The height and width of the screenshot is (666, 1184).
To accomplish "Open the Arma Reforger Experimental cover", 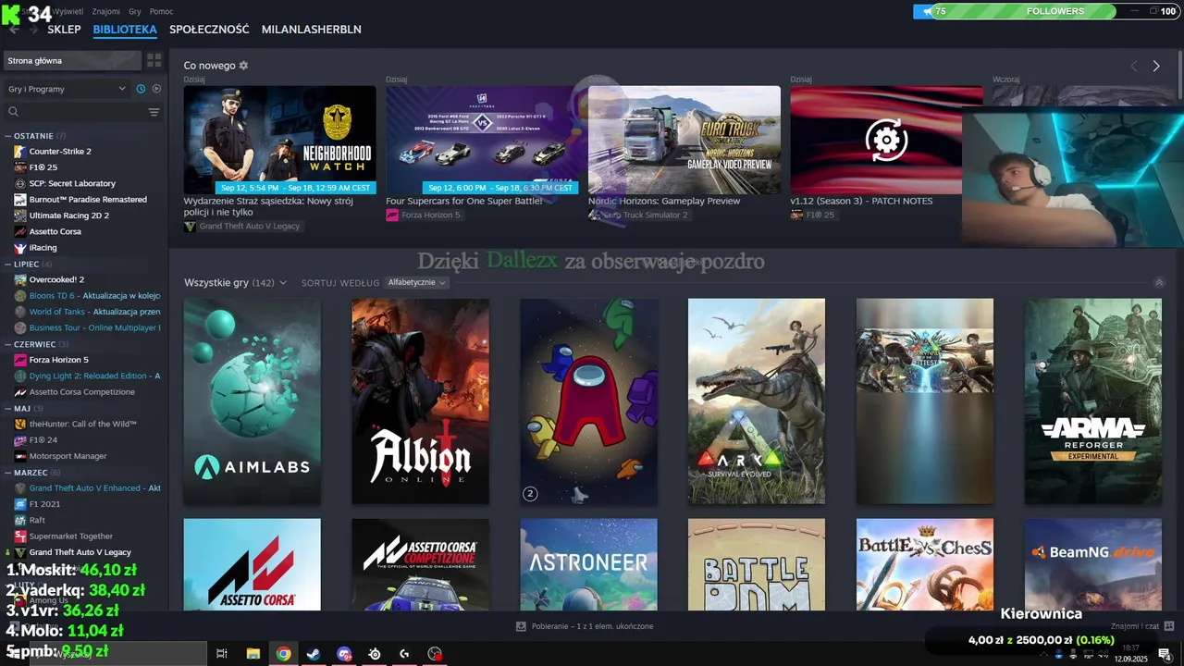I will click(1093, 401).
